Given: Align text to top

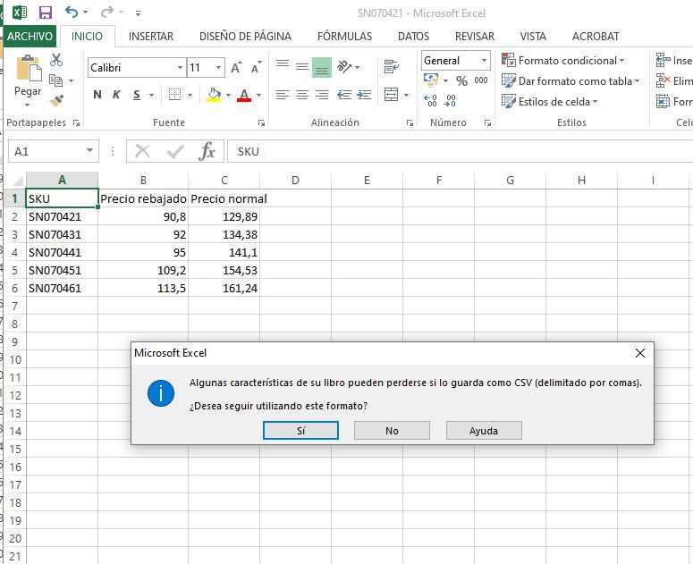Looking at the screenshot, I should pos(283,67).
